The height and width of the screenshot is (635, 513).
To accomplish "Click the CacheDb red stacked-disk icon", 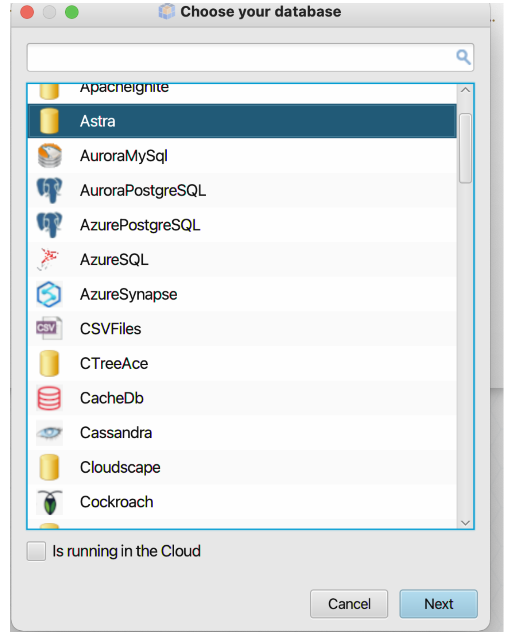I will (x=49, y=398).
